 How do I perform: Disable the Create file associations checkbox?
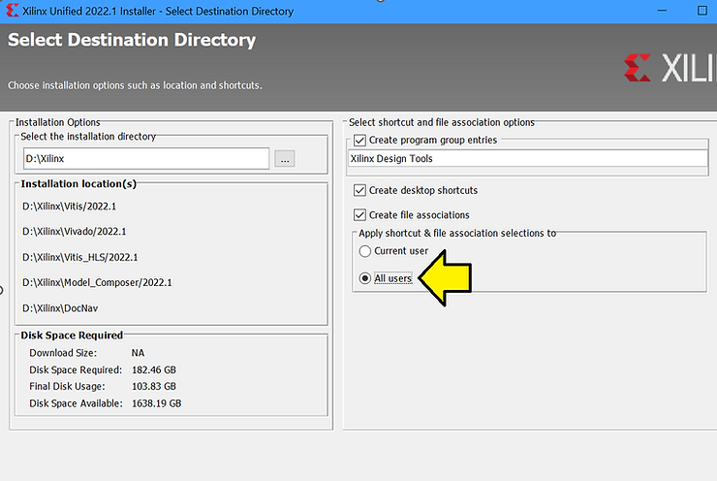[x=360, y=214]
